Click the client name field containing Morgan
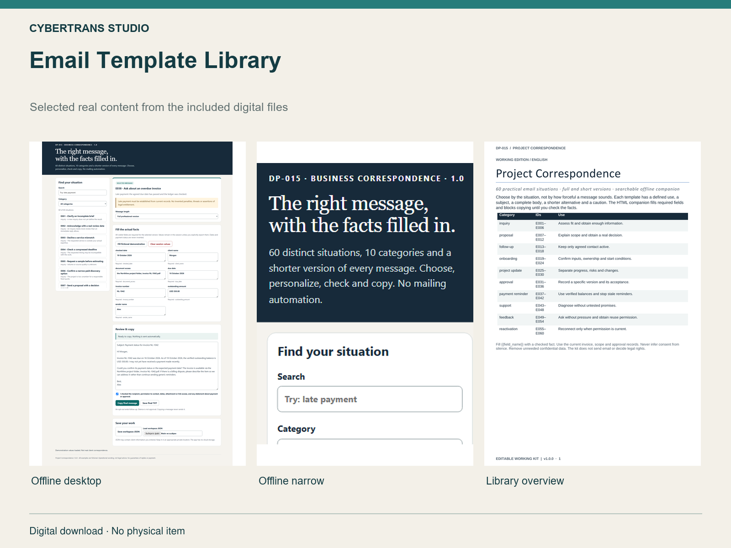This screenshot has width=731, height=548. tap(193, 257)
